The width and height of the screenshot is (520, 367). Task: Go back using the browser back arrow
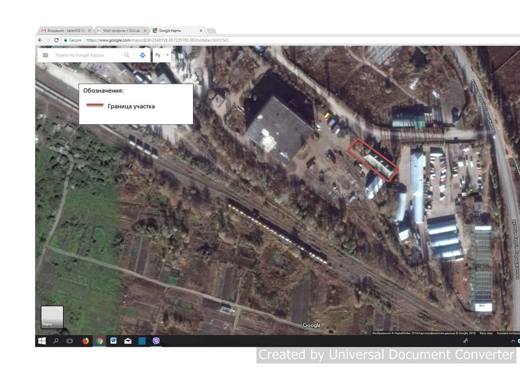coord(40,40)
